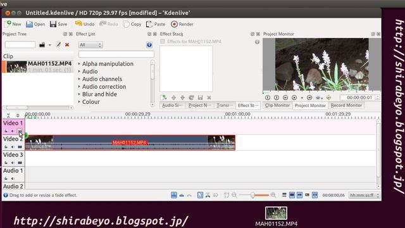The image size is (405, 228).
Task: Click the New project toolbar button
Action: tap(13, 24)
